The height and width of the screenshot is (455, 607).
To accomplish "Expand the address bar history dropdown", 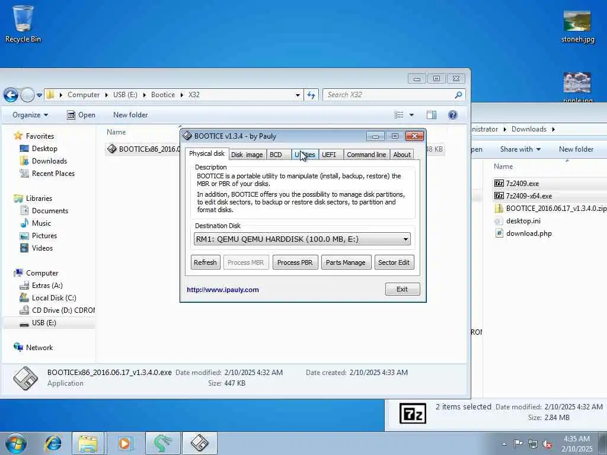I will coord(298,95).
